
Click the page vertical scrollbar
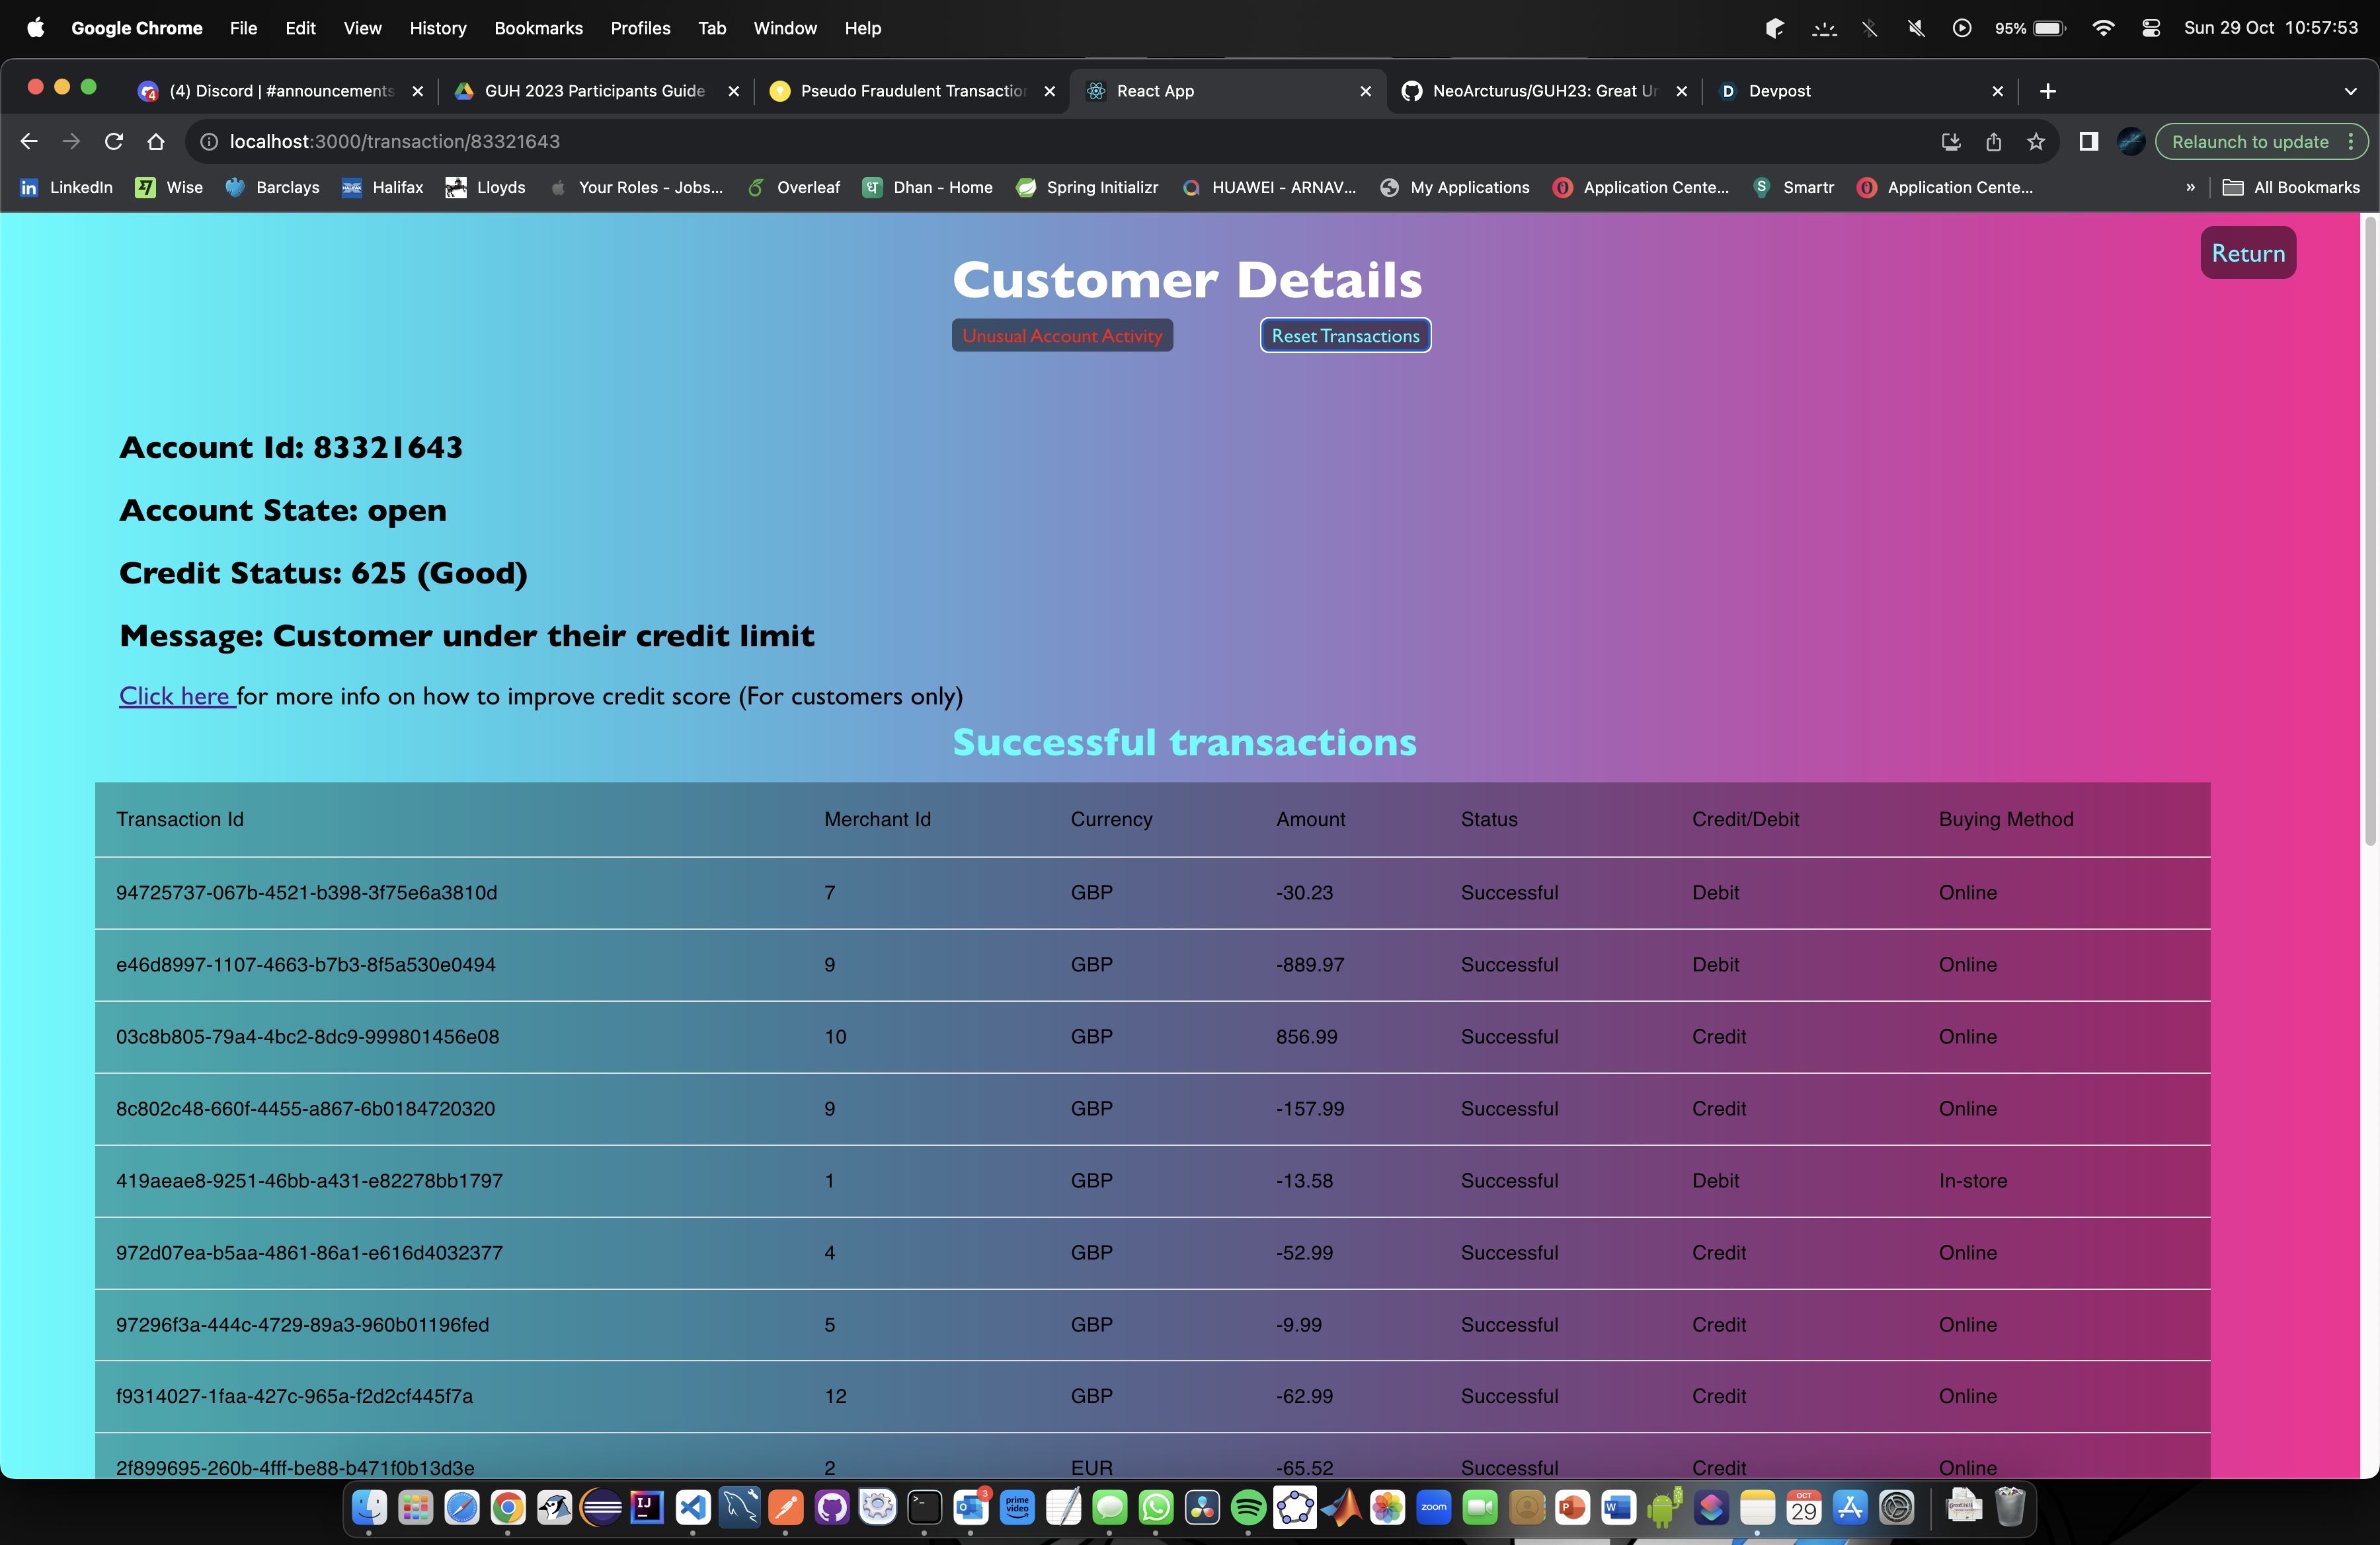point(2369,530)
